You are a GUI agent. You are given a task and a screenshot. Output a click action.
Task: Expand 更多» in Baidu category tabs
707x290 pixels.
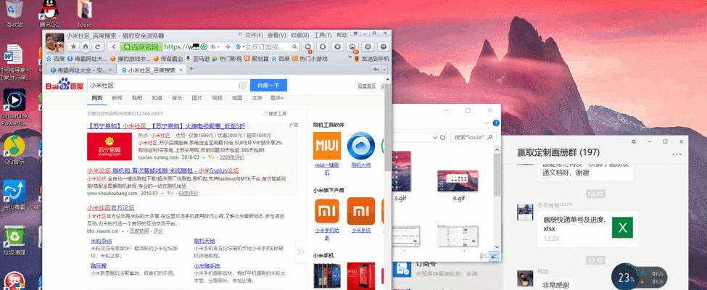[277, 98]
